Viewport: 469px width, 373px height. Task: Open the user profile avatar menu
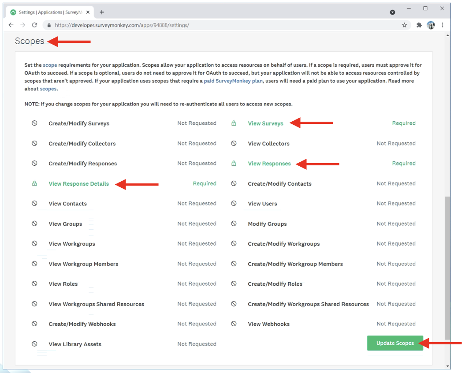[x=431, y=25]
